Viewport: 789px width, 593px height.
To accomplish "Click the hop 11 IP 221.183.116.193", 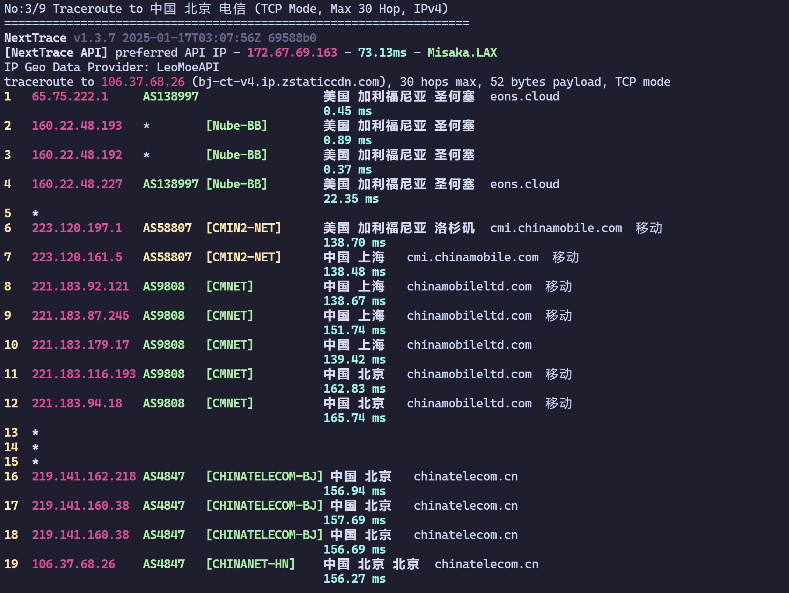I will (x=84, y=374).
